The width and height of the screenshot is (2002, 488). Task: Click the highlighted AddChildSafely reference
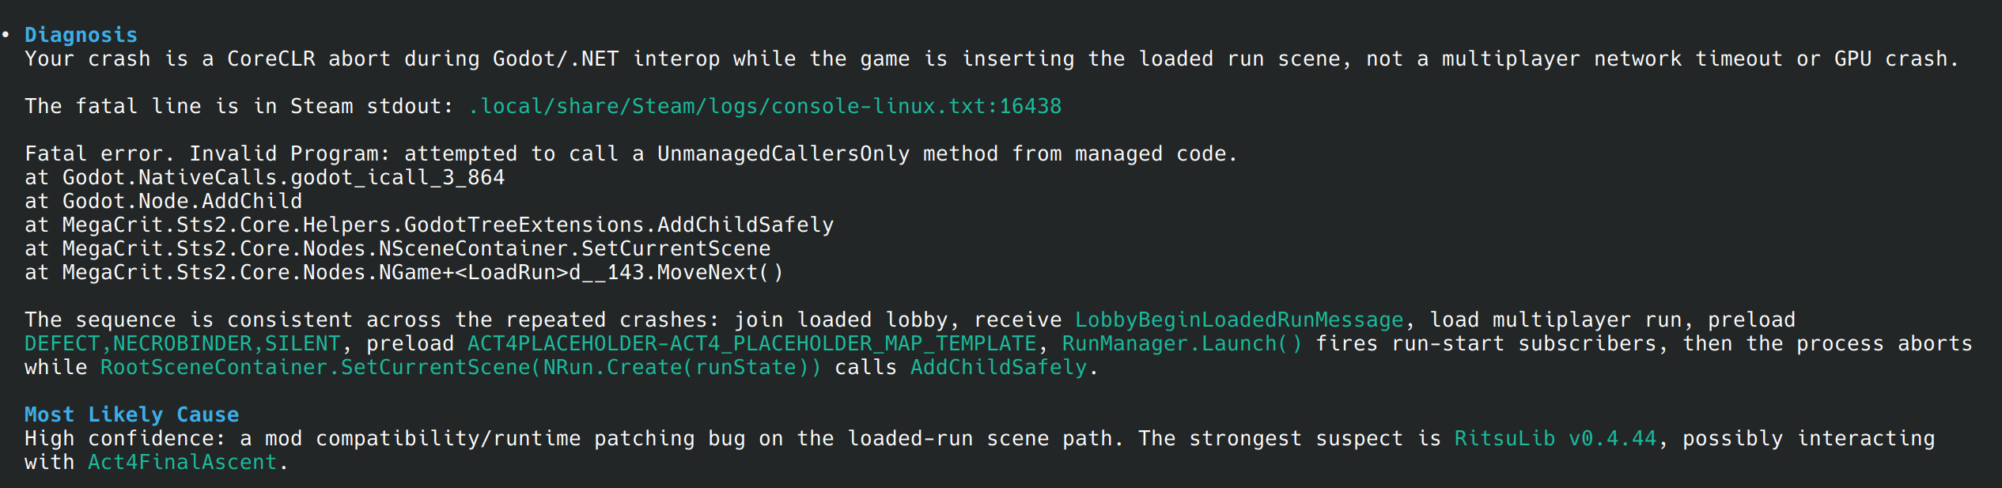(999, 367)
